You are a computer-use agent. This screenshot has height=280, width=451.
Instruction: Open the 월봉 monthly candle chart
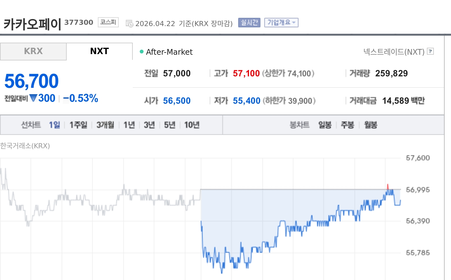[x=371, y=125]
